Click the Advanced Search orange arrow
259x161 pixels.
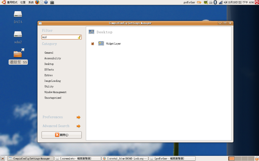click(x=79, y=126)
